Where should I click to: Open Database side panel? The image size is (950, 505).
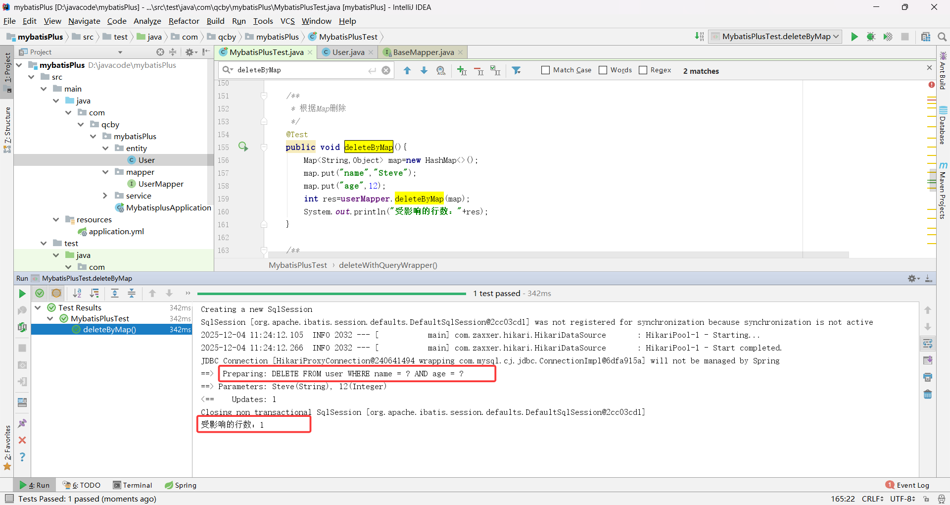(x=943, y=125)
